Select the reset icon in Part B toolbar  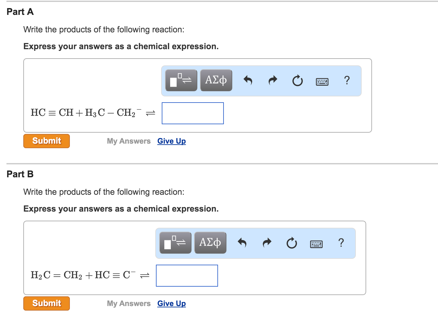tap(291, 243)
